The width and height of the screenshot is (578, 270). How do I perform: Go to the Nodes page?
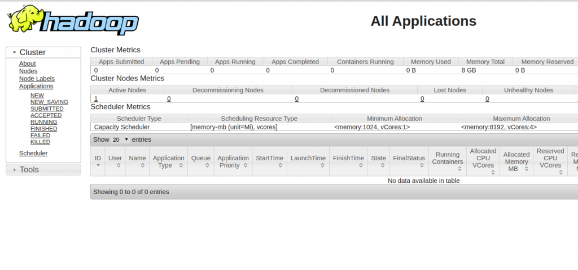(x=28, y=71)
